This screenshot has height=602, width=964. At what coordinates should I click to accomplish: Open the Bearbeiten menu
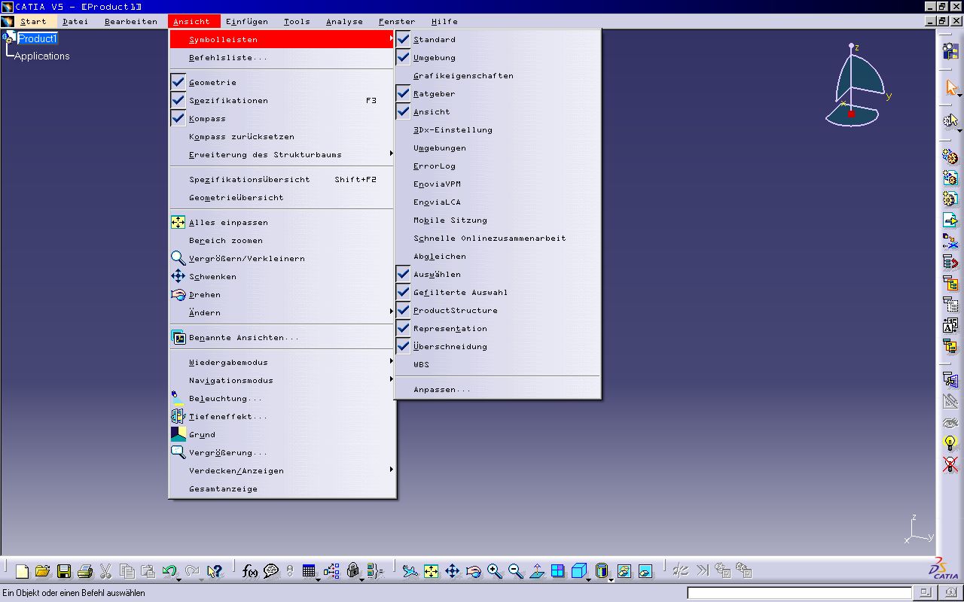point(131,21)
